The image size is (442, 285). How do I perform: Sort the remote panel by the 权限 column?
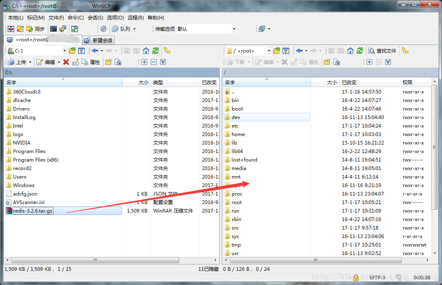click(416, 83)
